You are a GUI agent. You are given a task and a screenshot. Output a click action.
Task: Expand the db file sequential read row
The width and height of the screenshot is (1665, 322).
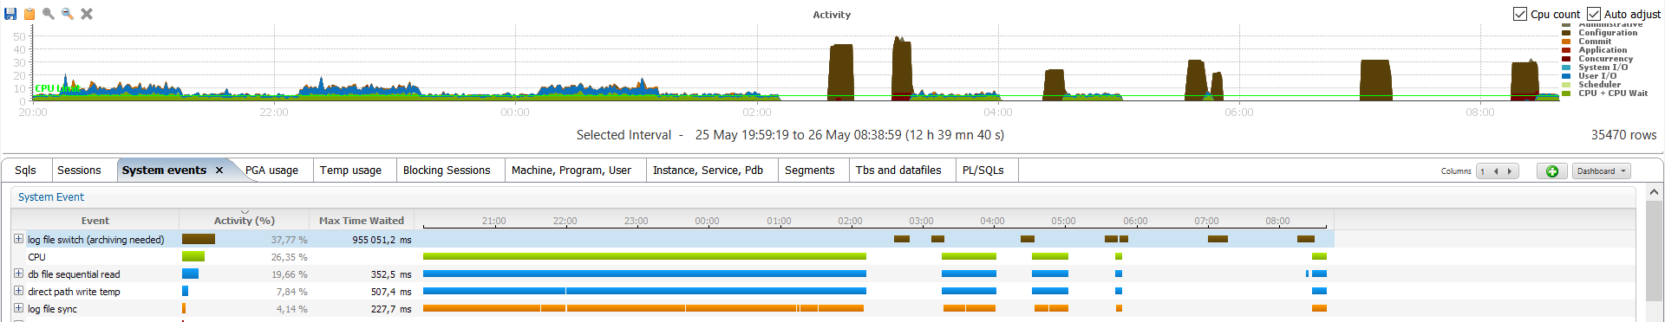[x=18, y=274]
